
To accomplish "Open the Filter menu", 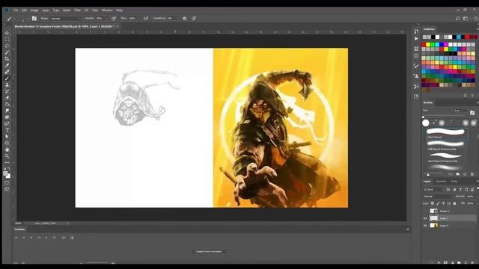I will tap(78, 10).
